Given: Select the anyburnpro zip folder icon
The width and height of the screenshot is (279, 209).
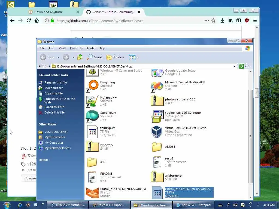Looking at the screenshot, I should [x=157, y=177].
